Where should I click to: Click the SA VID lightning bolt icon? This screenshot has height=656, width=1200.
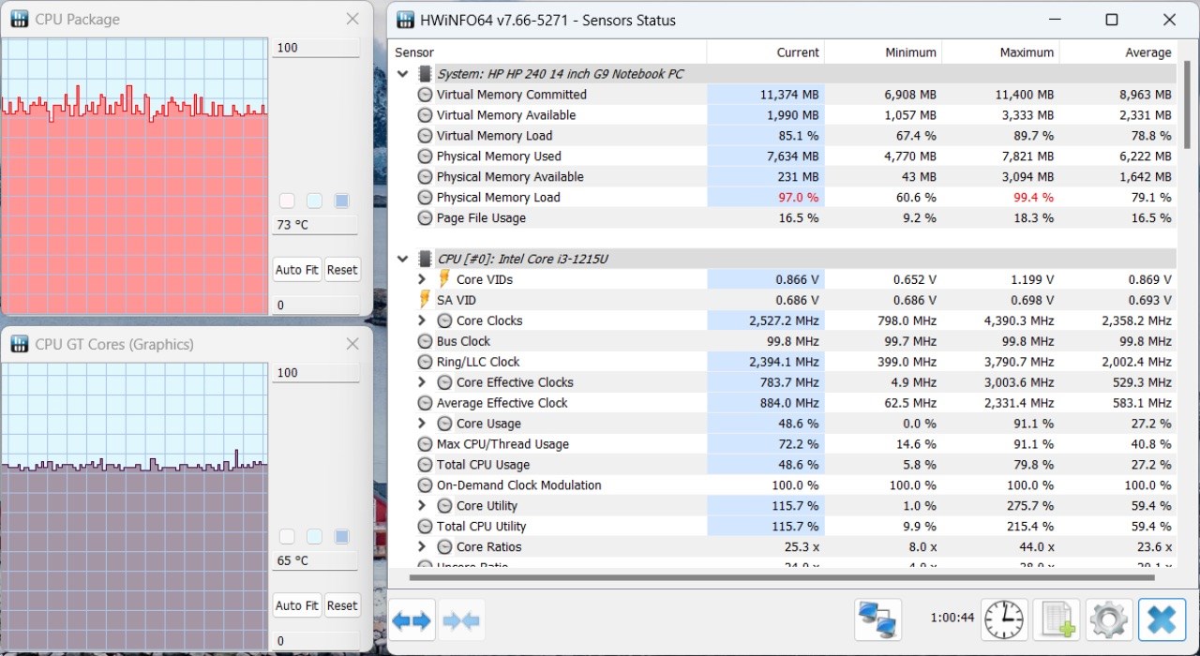pyautogui.click(x=425, y=300)
